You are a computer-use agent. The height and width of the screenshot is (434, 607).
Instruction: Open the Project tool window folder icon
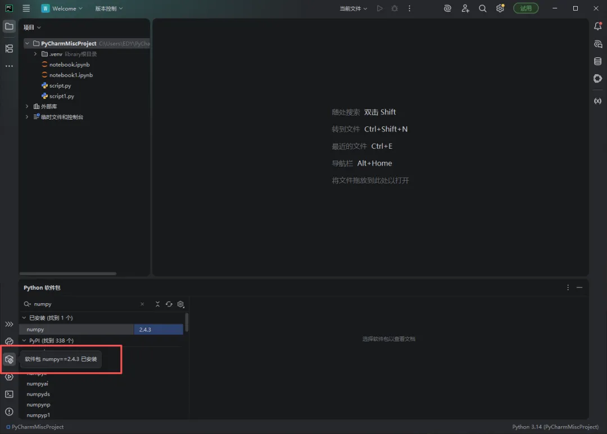[x=10, y=27]
